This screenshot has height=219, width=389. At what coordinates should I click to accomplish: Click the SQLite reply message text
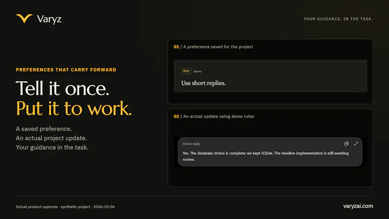(265, 156)
